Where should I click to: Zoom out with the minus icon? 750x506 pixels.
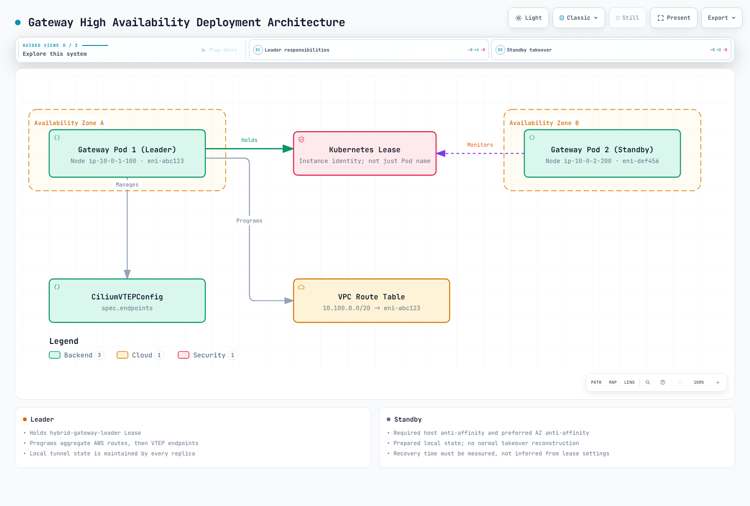click(x=680, y=382)
